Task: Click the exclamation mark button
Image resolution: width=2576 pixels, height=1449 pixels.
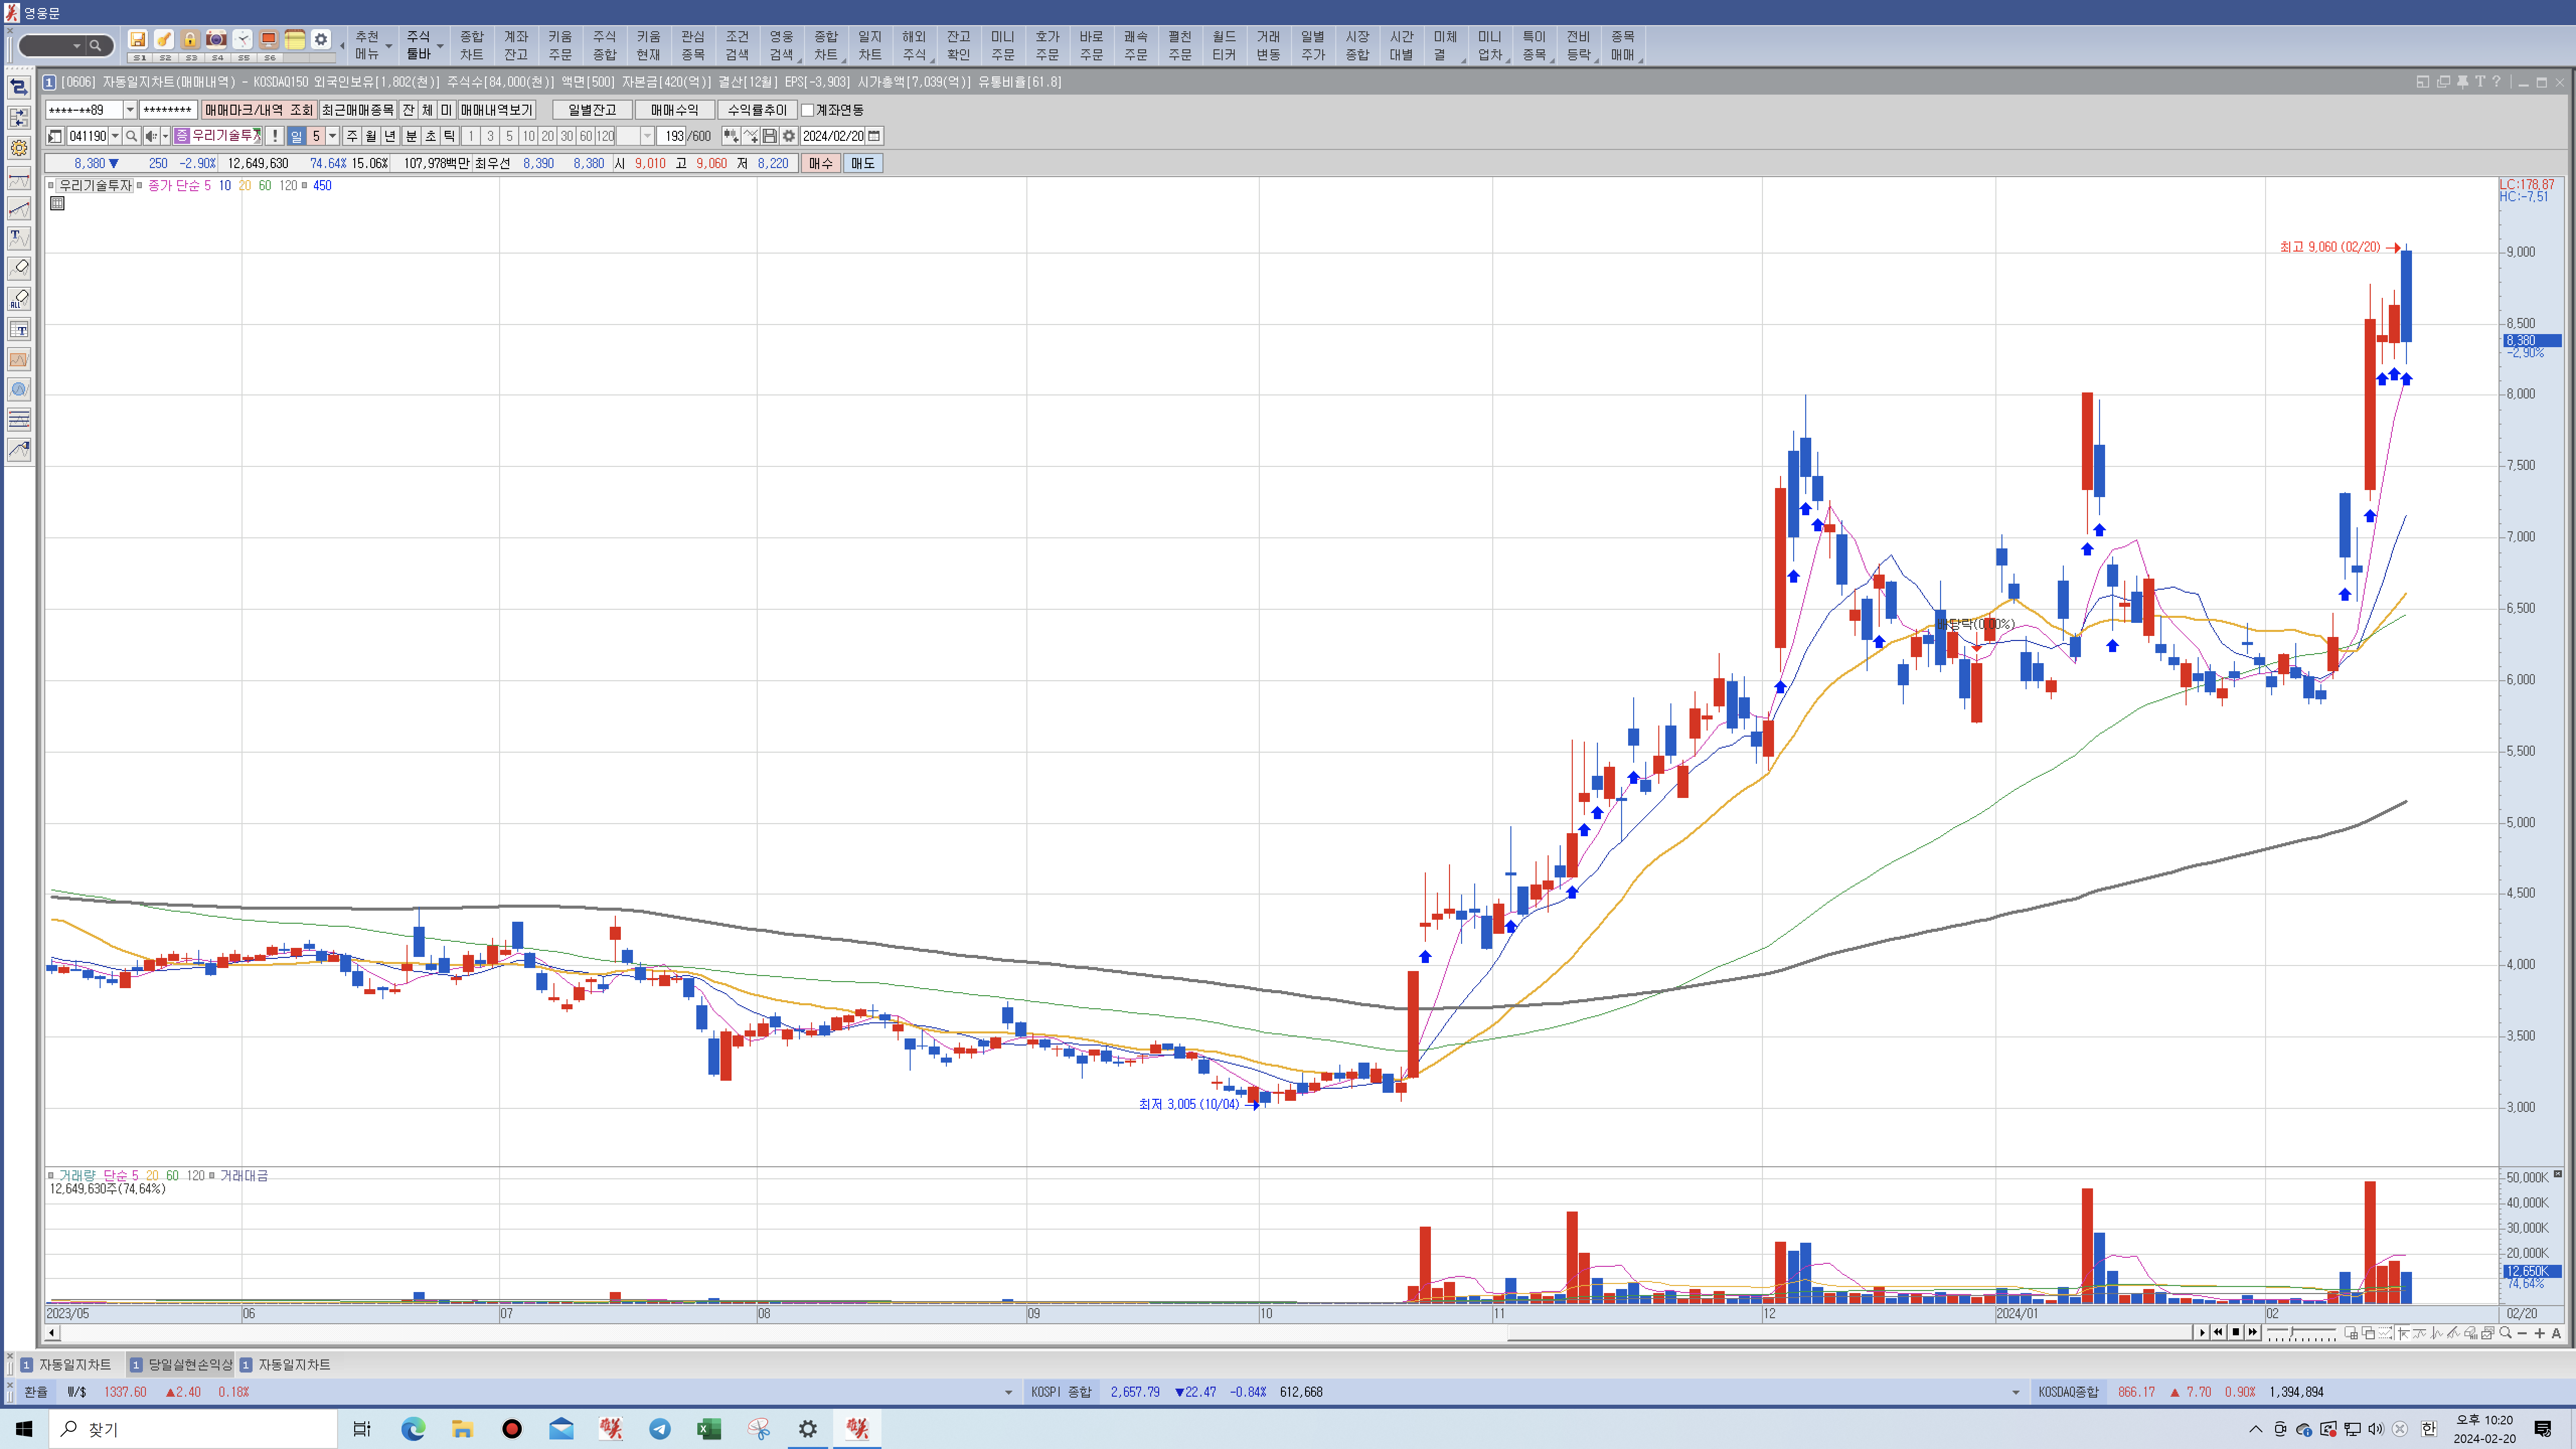Action: pyautogui.click(x=274, y=136)
